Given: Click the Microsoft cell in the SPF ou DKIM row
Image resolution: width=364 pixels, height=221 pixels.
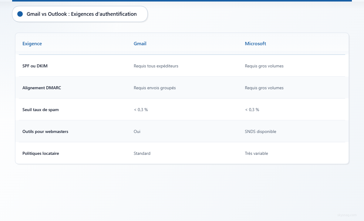Looking at the screenshot, I should coord(264,66).
